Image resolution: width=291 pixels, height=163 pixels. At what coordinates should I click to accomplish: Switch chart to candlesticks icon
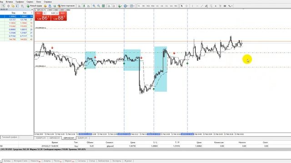click(84, 6)
